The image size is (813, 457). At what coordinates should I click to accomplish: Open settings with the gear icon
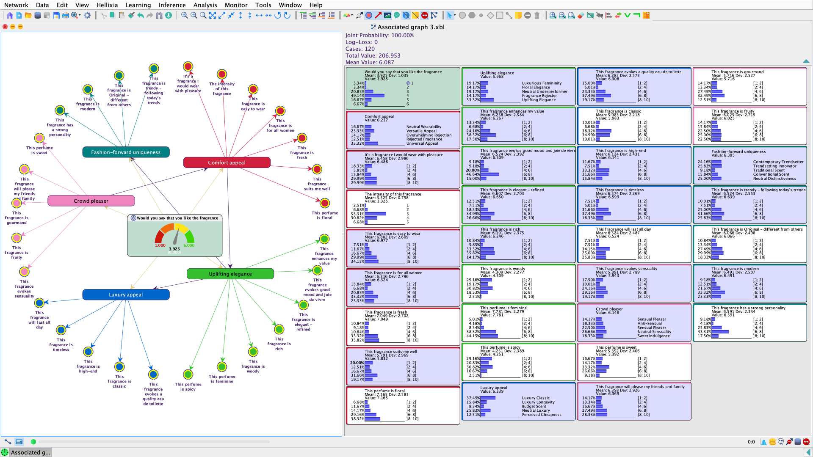click(x=87, y=15)
